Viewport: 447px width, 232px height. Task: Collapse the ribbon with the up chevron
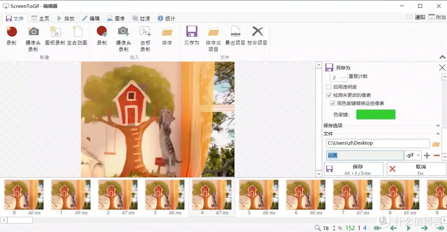442,57
